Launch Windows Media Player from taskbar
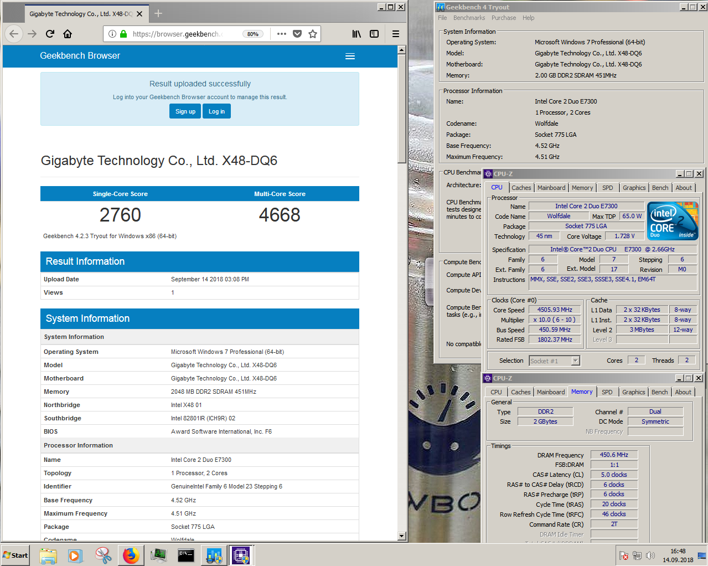 click(x=75, y=555)
